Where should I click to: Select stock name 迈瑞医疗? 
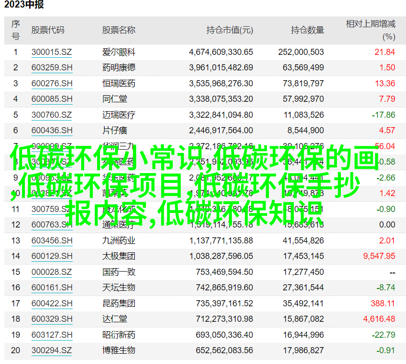click(x=119, y=115)
